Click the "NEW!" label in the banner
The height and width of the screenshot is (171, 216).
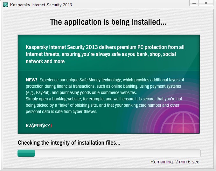click(31, 80)
